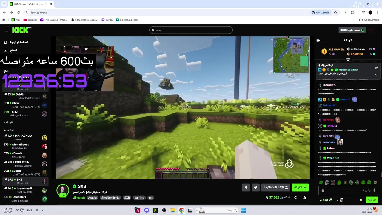Select s6mito recommended channel

pyautogui.click(x=25, y=173)
